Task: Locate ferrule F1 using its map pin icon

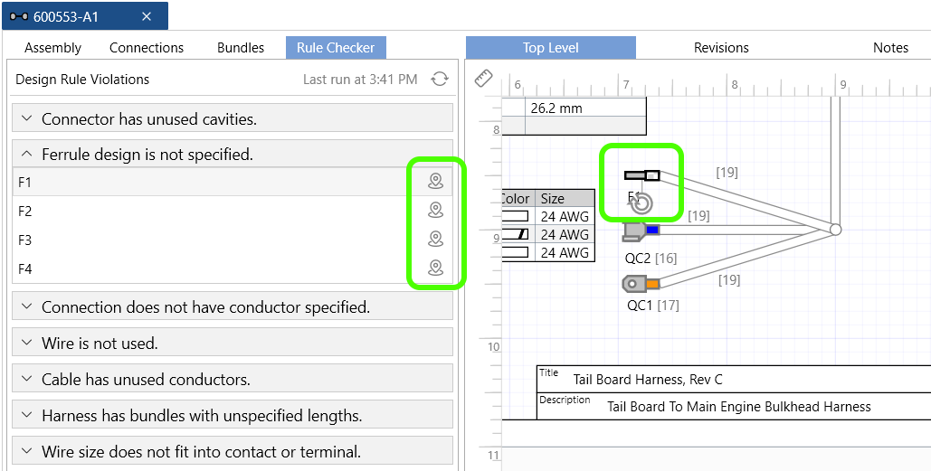Action: click(x=436, y=182)
